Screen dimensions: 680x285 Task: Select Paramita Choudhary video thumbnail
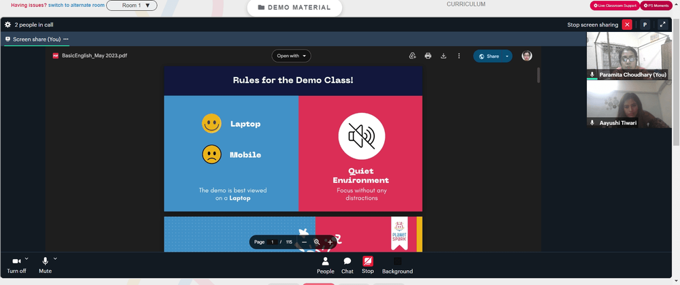click(x=629, y=56)
